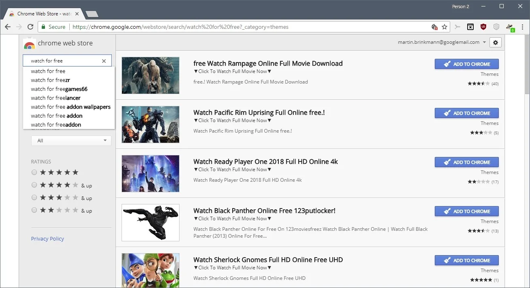Bookmark this page with the star icon
This screenshot has width=530, height=288.
pos(445,27)
